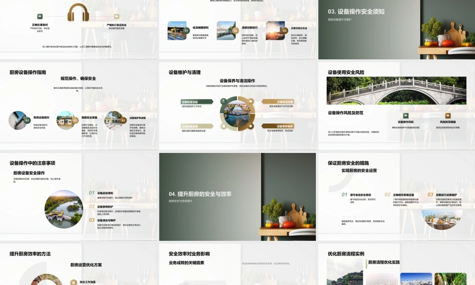
Task: Click the circular river town image in diagram
Action: [x=237, y=114]
